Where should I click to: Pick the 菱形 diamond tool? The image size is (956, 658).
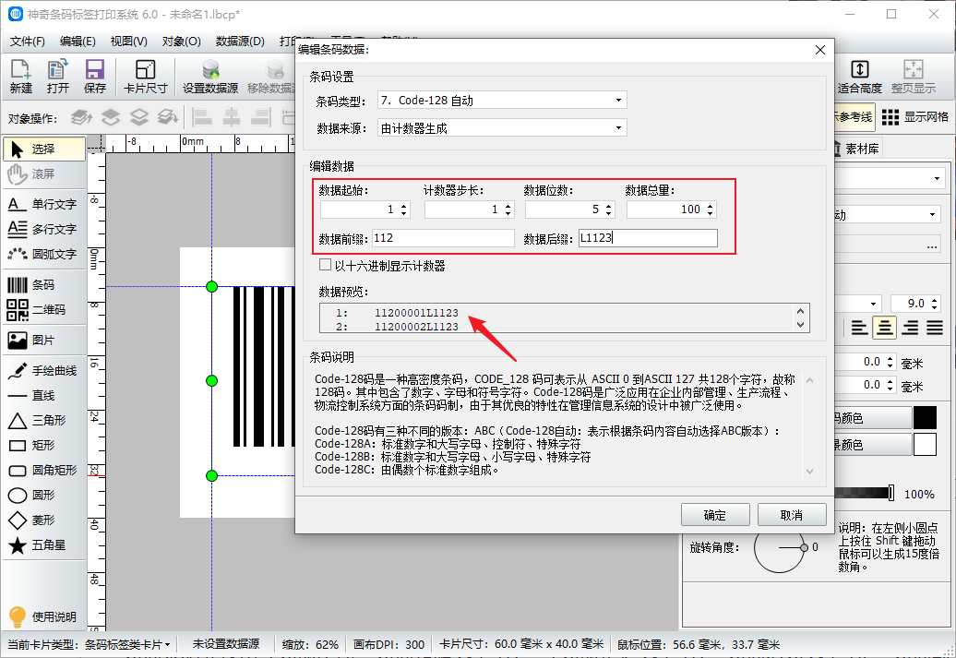44,520
